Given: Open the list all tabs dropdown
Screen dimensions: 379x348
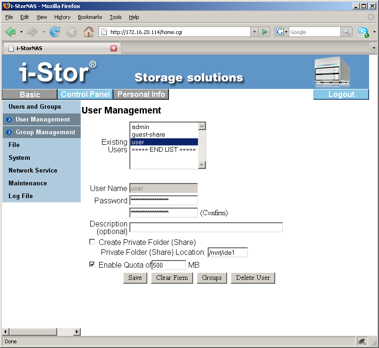Looking at the screenshot, I should pyautogui.click(x=374, y=48).
